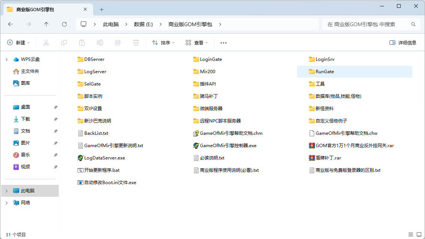Expand the WPS云盘 tree node
Screen dimensions: 425x239
[x=6, y=59]
